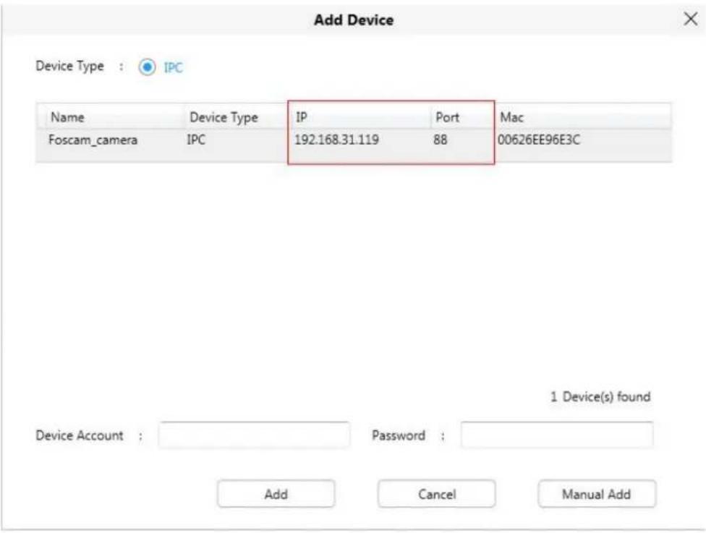The height and width of the screenshot is (533, 706).
Task: Click the IP address 192.168.31.119
Action: pyautogui.click(x=336, y=140)
